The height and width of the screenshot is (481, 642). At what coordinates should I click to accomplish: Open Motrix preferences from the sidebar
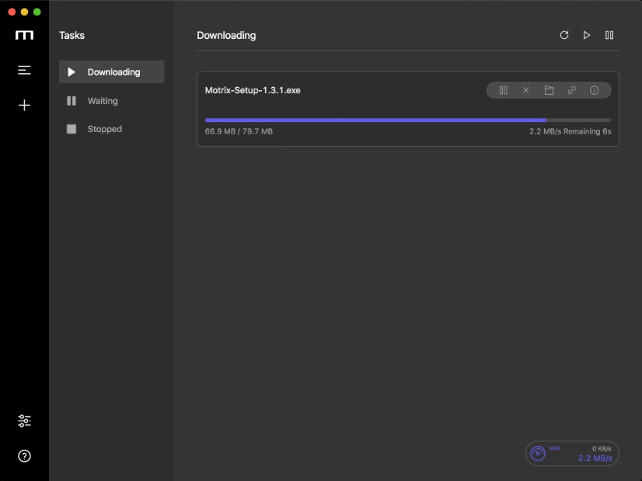[24, 421]
